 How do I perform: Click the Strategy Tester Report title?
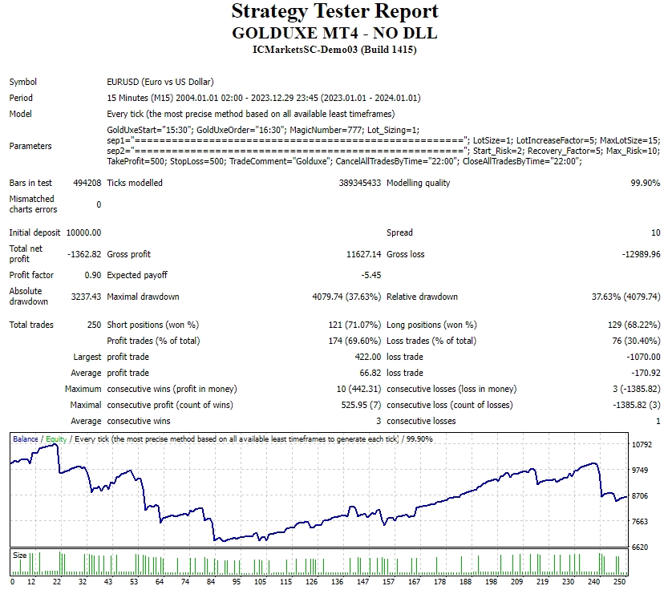(334, 11)
